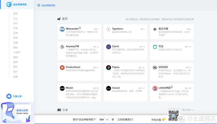Open the 每日开眼 card title
The width and height of the screenshot is (217, 124).
(x=163, y=29)
